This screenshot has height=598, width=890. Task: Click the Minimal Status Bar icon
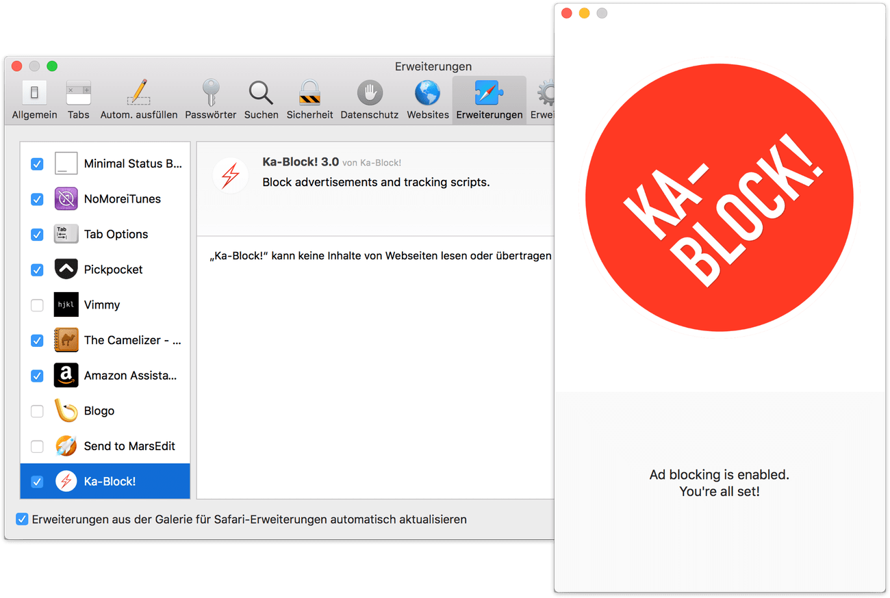[66, 164]
